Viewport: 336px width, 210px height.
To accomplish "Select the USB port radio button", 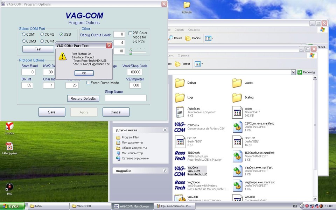I will (61, 34).
